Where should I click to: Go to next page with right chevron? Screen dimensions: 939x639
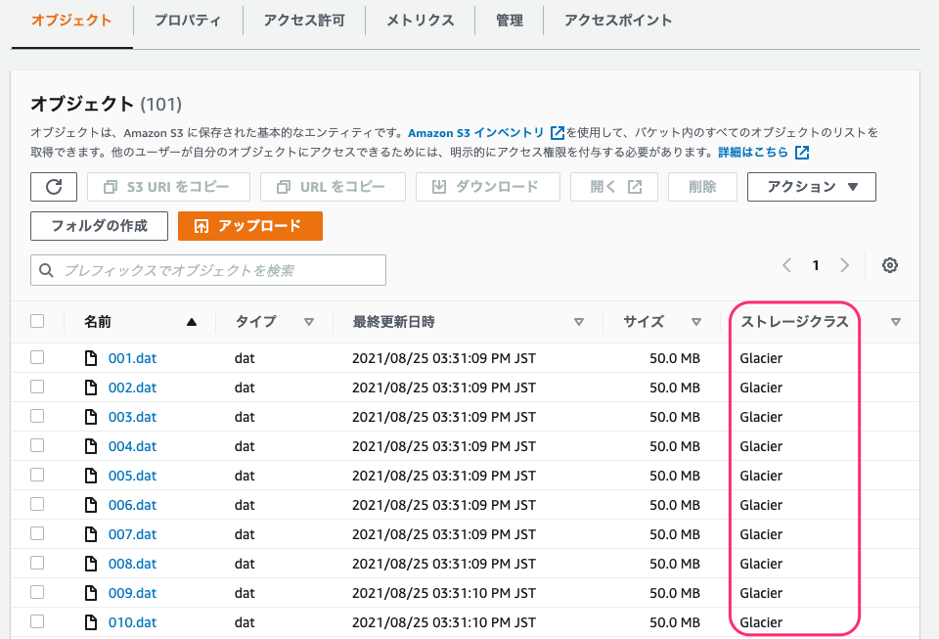tap(844, 265)
